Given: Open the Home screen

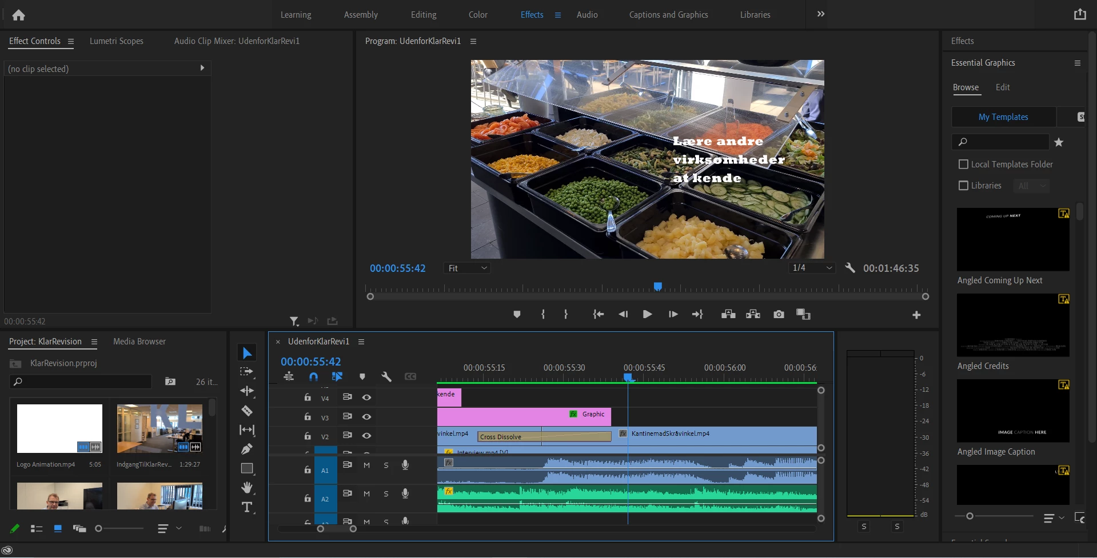Looking at the screenshot, I should 18,15.
